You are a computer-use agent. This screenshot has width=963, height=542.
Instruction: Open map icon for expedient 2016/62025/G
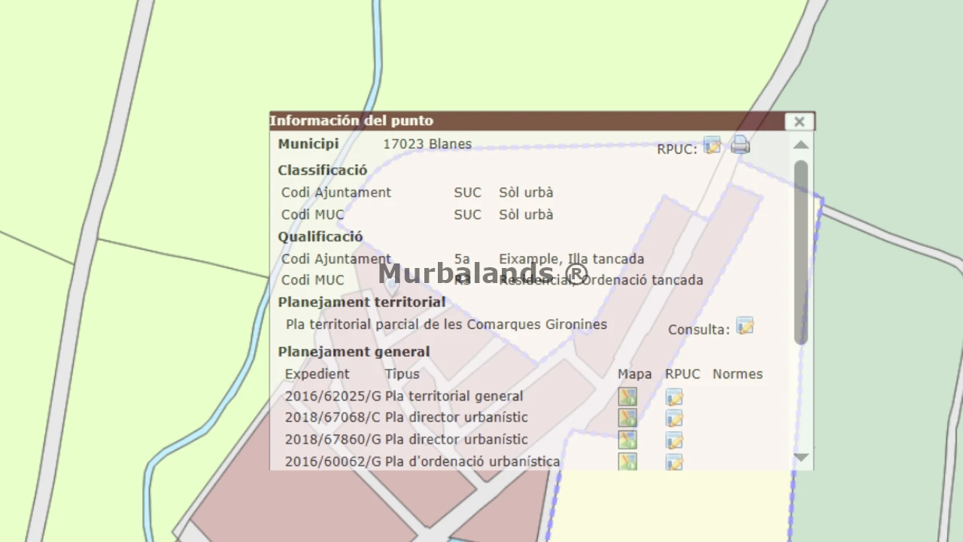(x=627, y=397)
